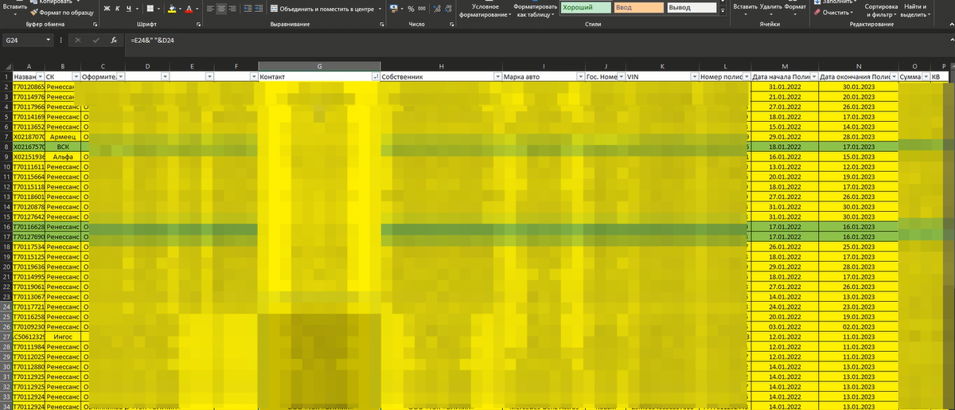The width and height of the screenshot is (955, 410).
Task: Decrease indent
Action: coord(248,9)
